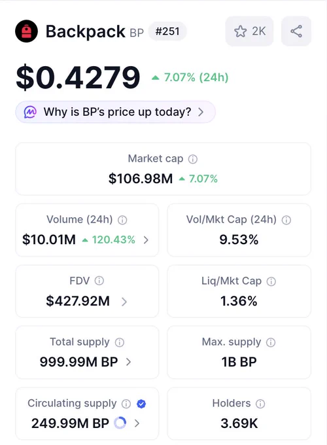Open the share icon button

click(x=296, y=31)
